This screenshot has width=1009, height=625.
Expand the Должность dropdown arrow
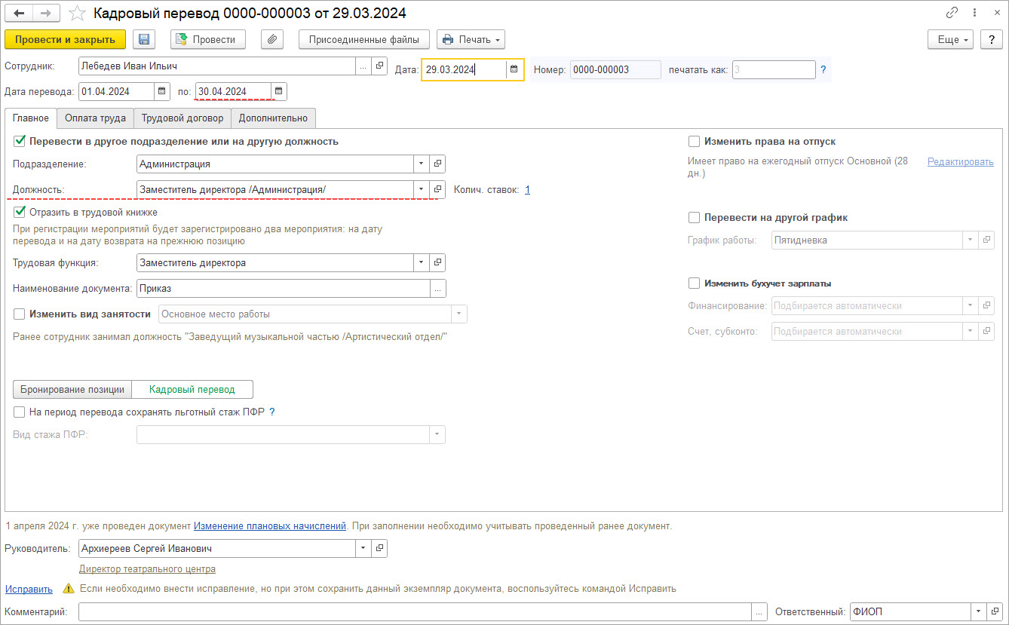tap(422, 189)
